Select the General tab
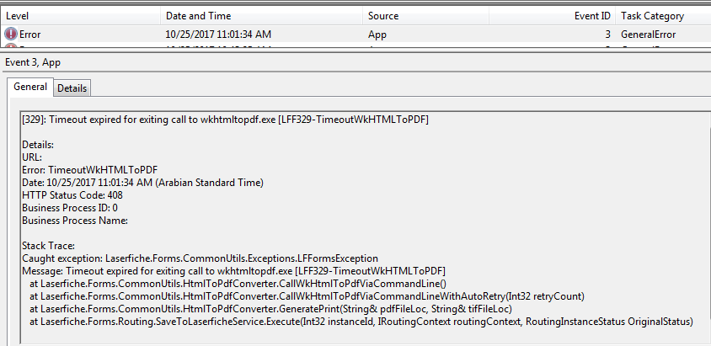Viewport: 711px width, 346px height. pos(30,87)
